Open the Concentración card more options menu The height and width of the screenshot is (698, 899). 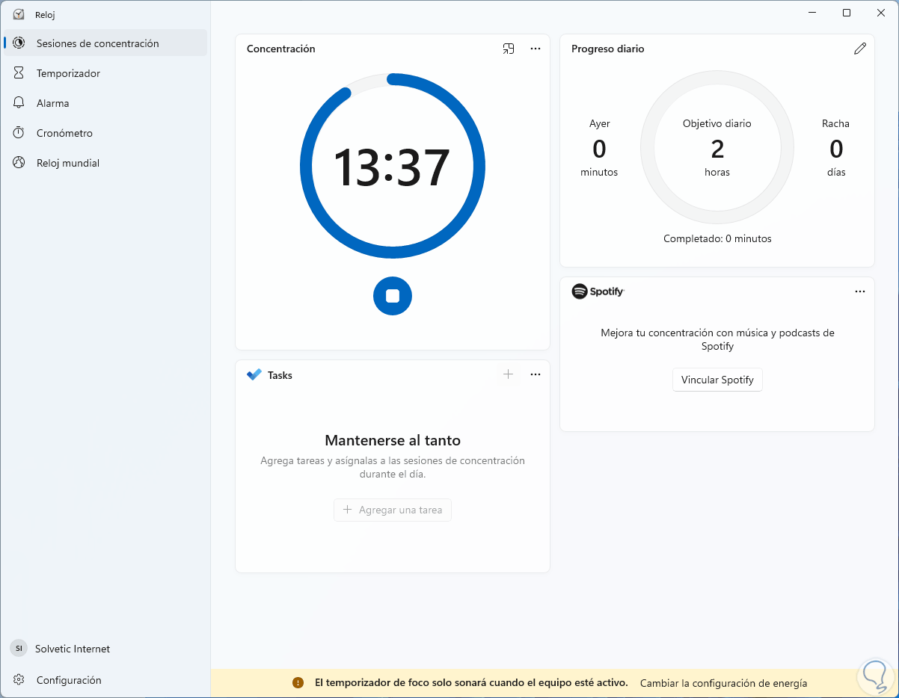[x=536, y=49]
